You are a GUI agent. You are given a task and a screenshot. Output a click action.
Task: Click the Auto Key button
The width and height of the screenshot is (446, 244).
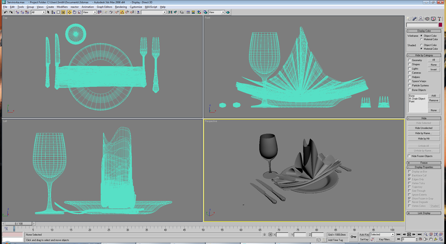[x=364, y=235]
